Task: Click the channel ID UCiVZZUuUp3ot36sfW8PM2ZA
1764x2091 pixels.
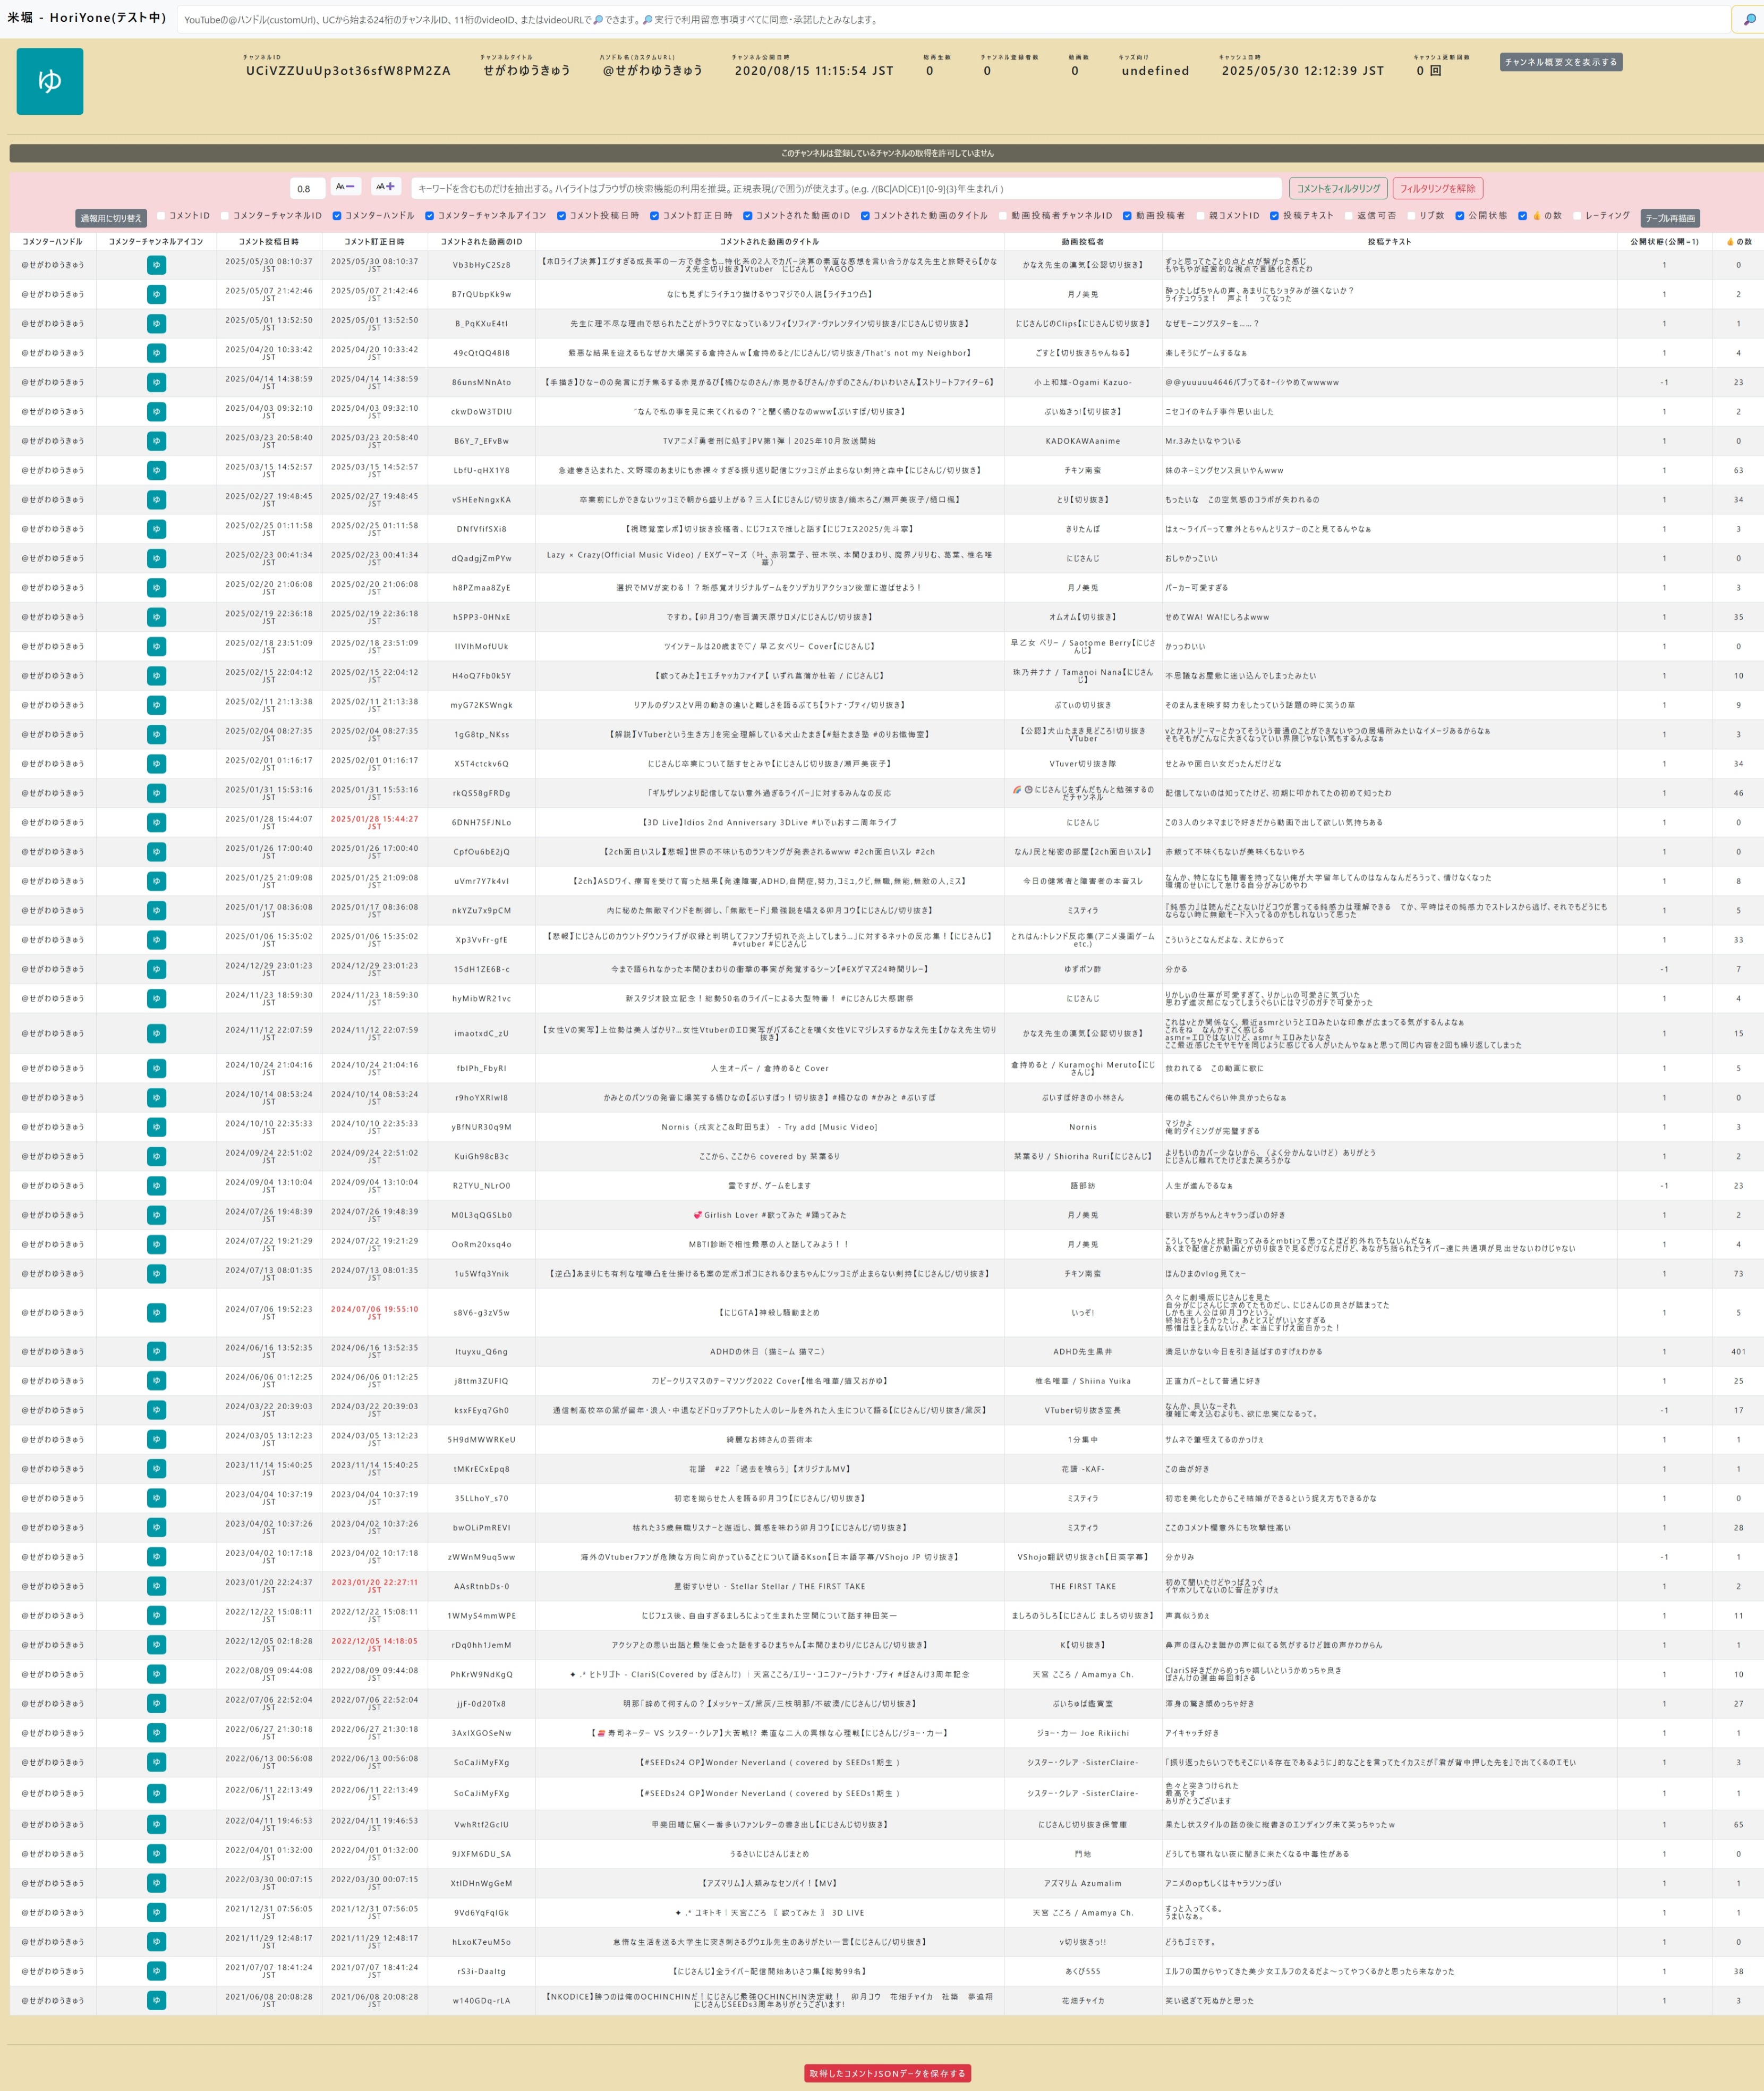Action: click(x=348, y=71)
